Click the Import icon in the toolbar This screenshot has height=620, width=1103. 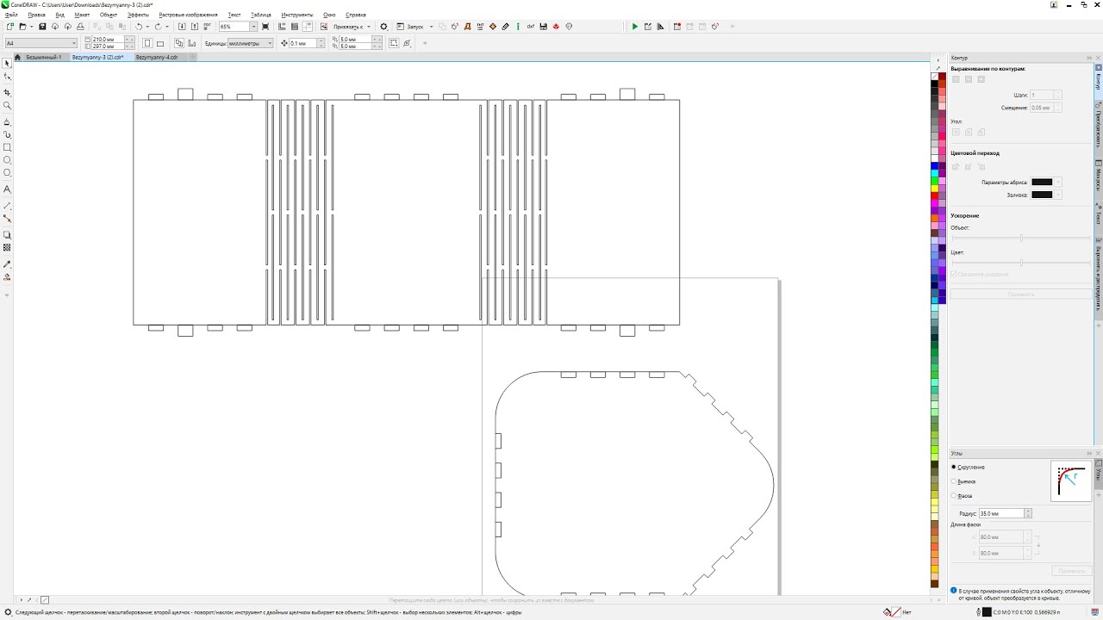(x=182, y=27)
